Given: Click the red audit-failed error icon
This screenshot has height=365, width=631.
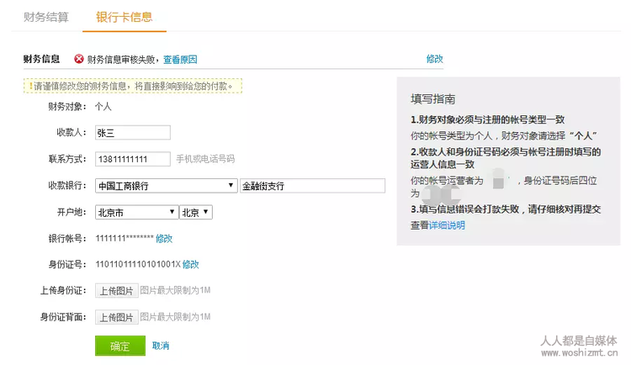Looking at the screenshot, I should (79, 59).
